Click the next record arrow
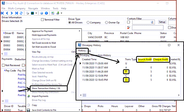The image size is (184, 112). coord(12,13)
